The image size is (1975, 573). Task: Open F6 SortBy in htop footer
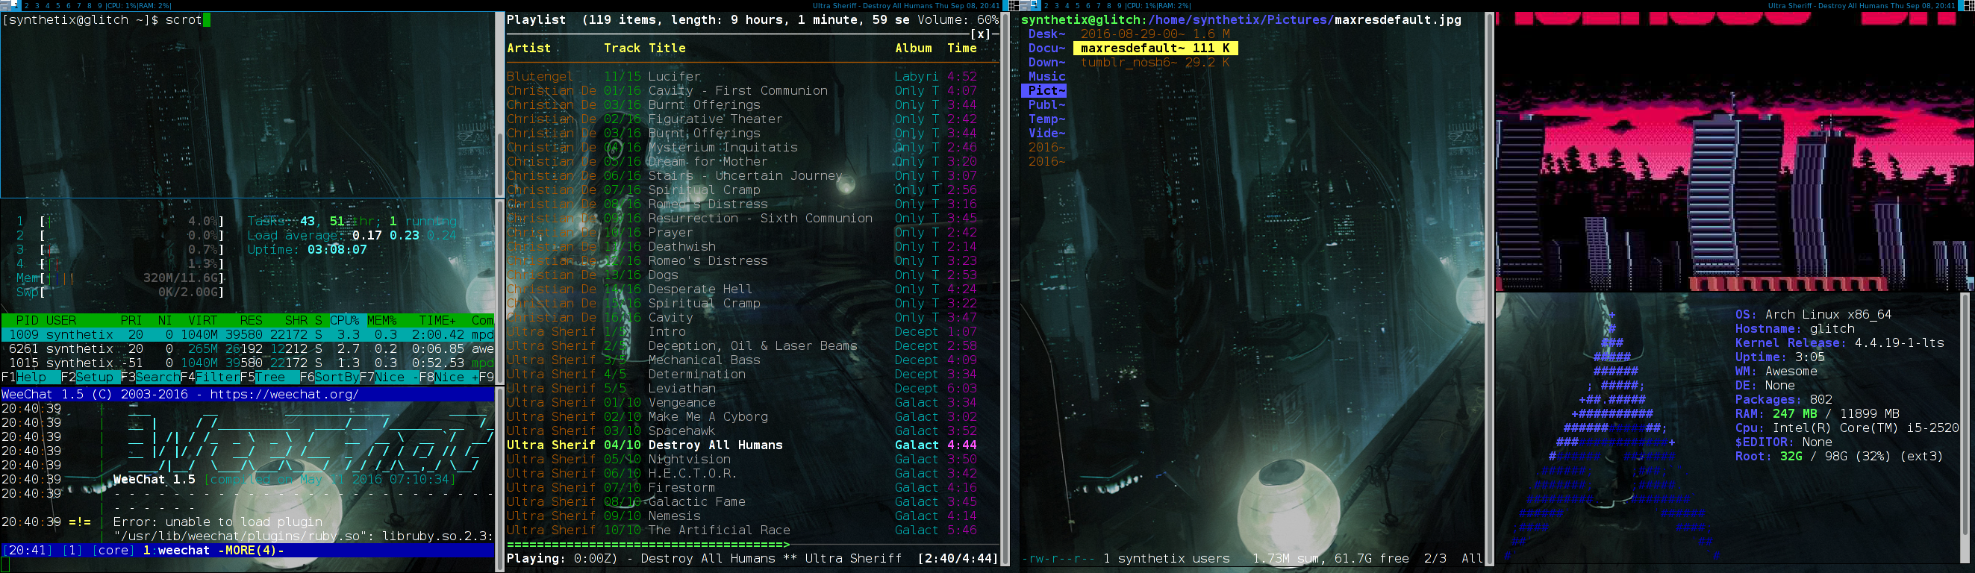330,377
